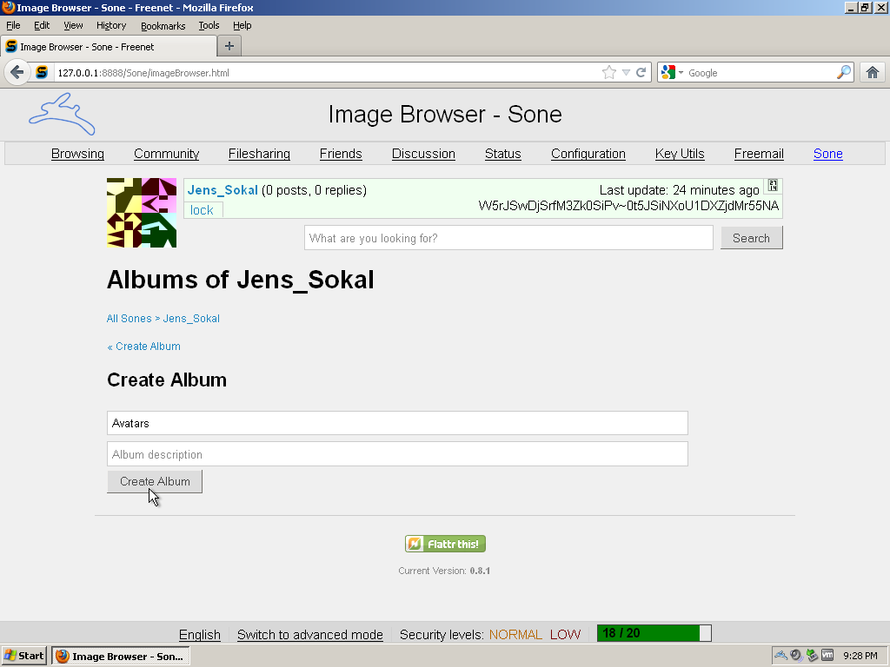The width and height of the screenshot is (890, 667).
Task: Restore down the Firefox window
Action: pyautogui.click(x=865, y=7)
